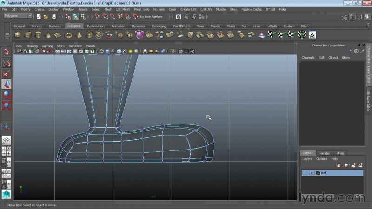Activate the Rotate tool sphere icon
372x209 pixels.
(x=7, y=95)
